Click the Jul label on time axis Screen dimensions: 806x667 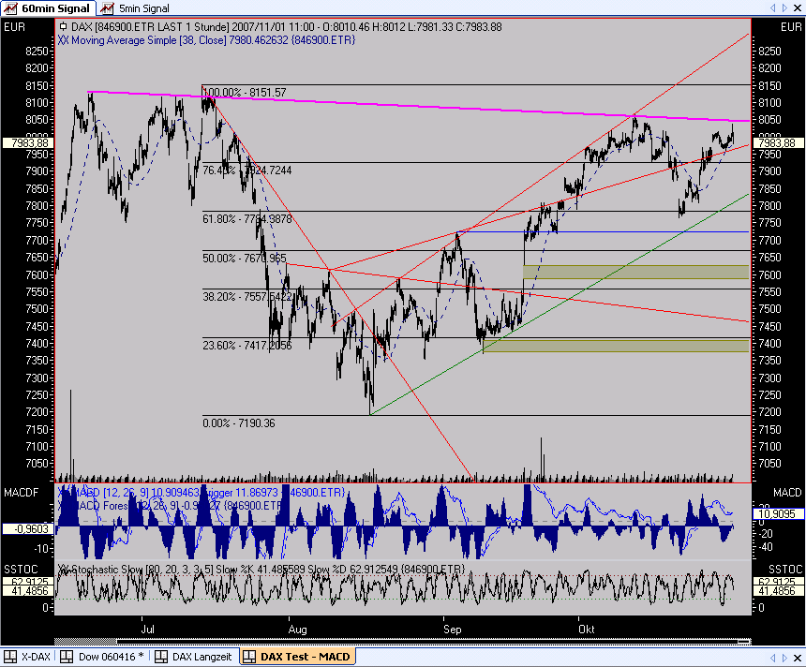coord(147,629)
